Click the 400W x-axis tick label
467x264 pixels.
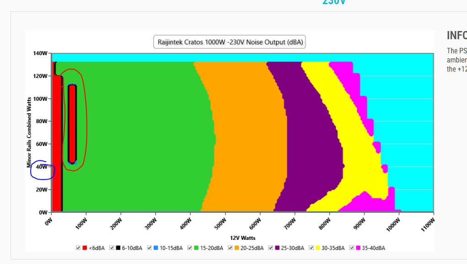tap(186, 223)
